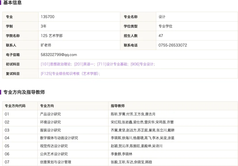Select the advisor list starting with 宋红阳
Viewport: 238px width, 166px height.
[x=142, y=122]
